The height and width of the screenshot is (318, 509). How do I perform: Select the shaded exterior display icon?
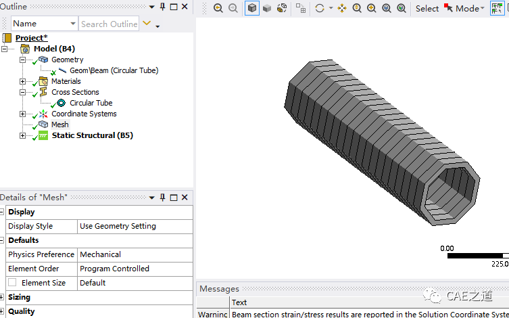[x=267, y=8]
